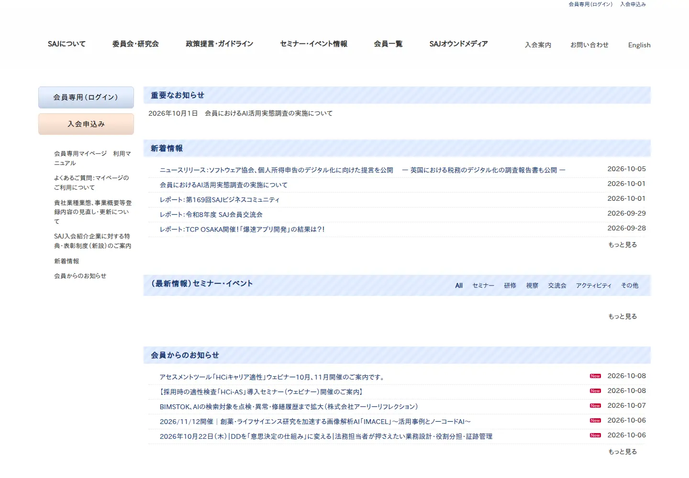Open the SAJについて menu
689x478 pixels.
[x=67, y=44]
